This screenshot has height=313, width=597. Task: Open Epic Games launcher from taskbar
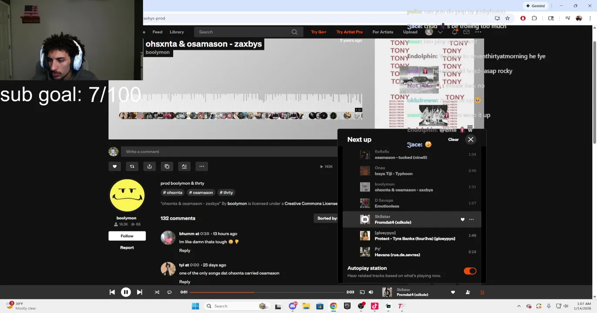click(347, 306)
